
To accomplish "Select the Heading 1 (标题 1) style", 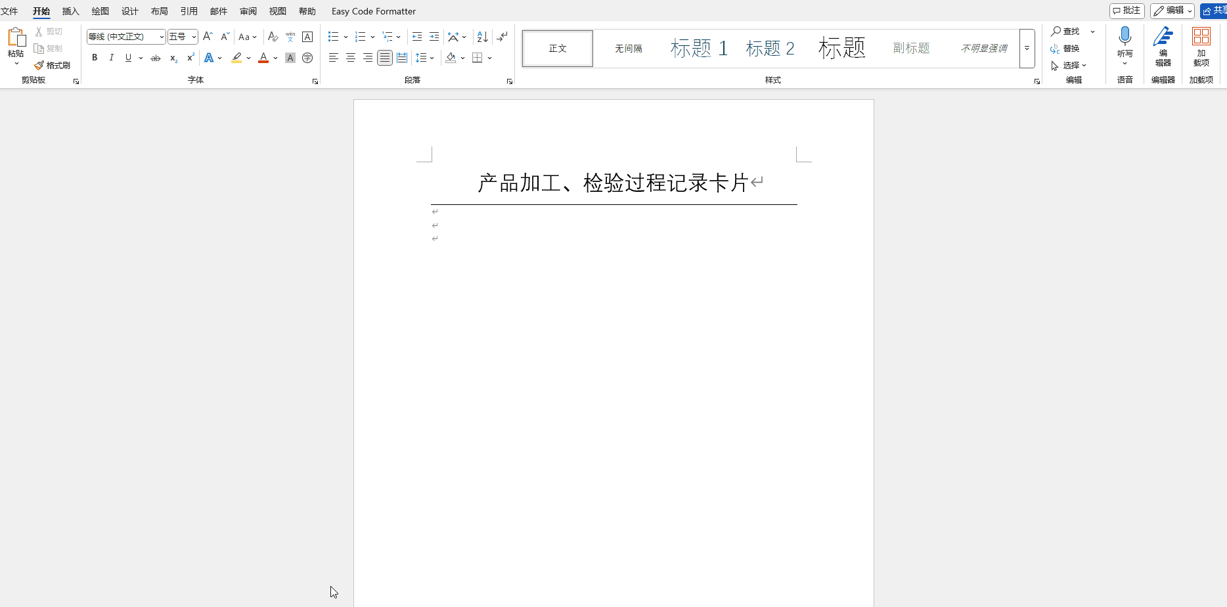I will pyautogui.click(x=699, y=49).
